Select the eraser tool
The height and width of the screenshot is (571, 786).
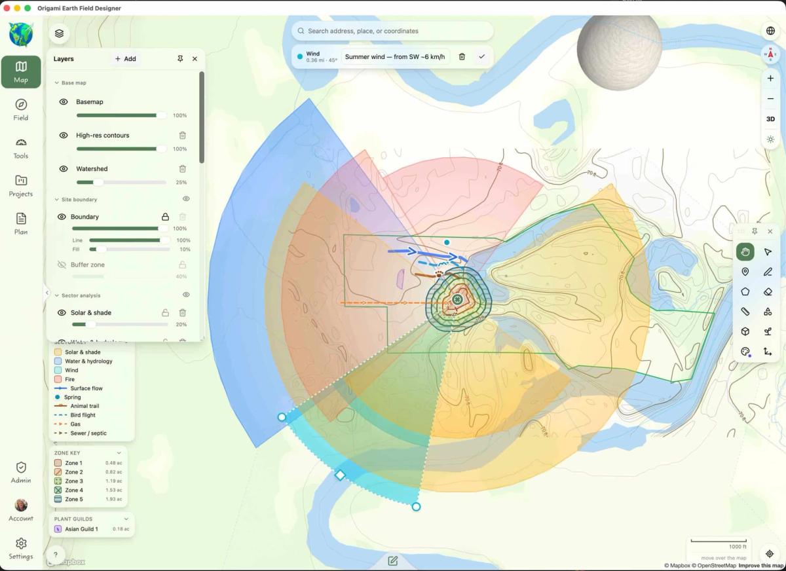(x=768, y=292)
